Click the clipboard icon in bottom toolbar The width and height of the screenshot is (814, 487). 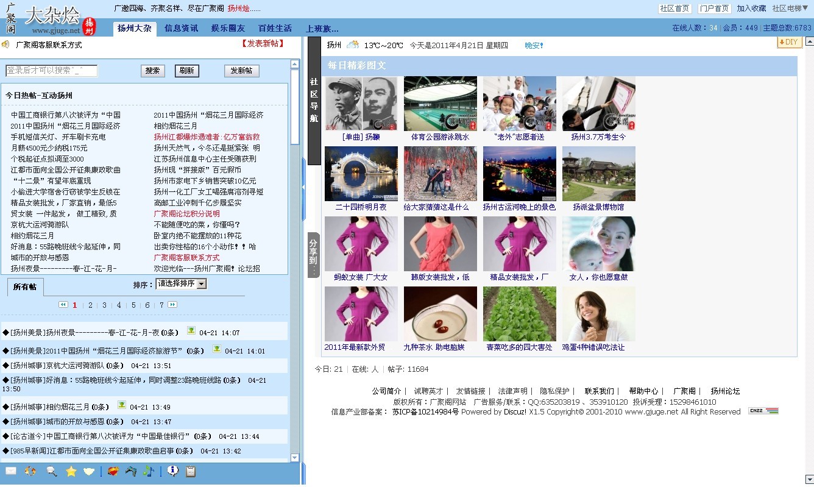point(191,471)
